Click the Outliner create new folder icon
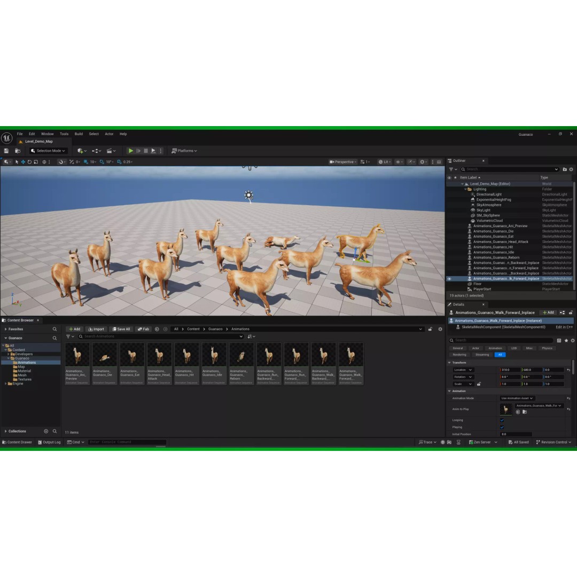Image resolution: width=577 pixels, height=577 pixels. tap(565, 169)
